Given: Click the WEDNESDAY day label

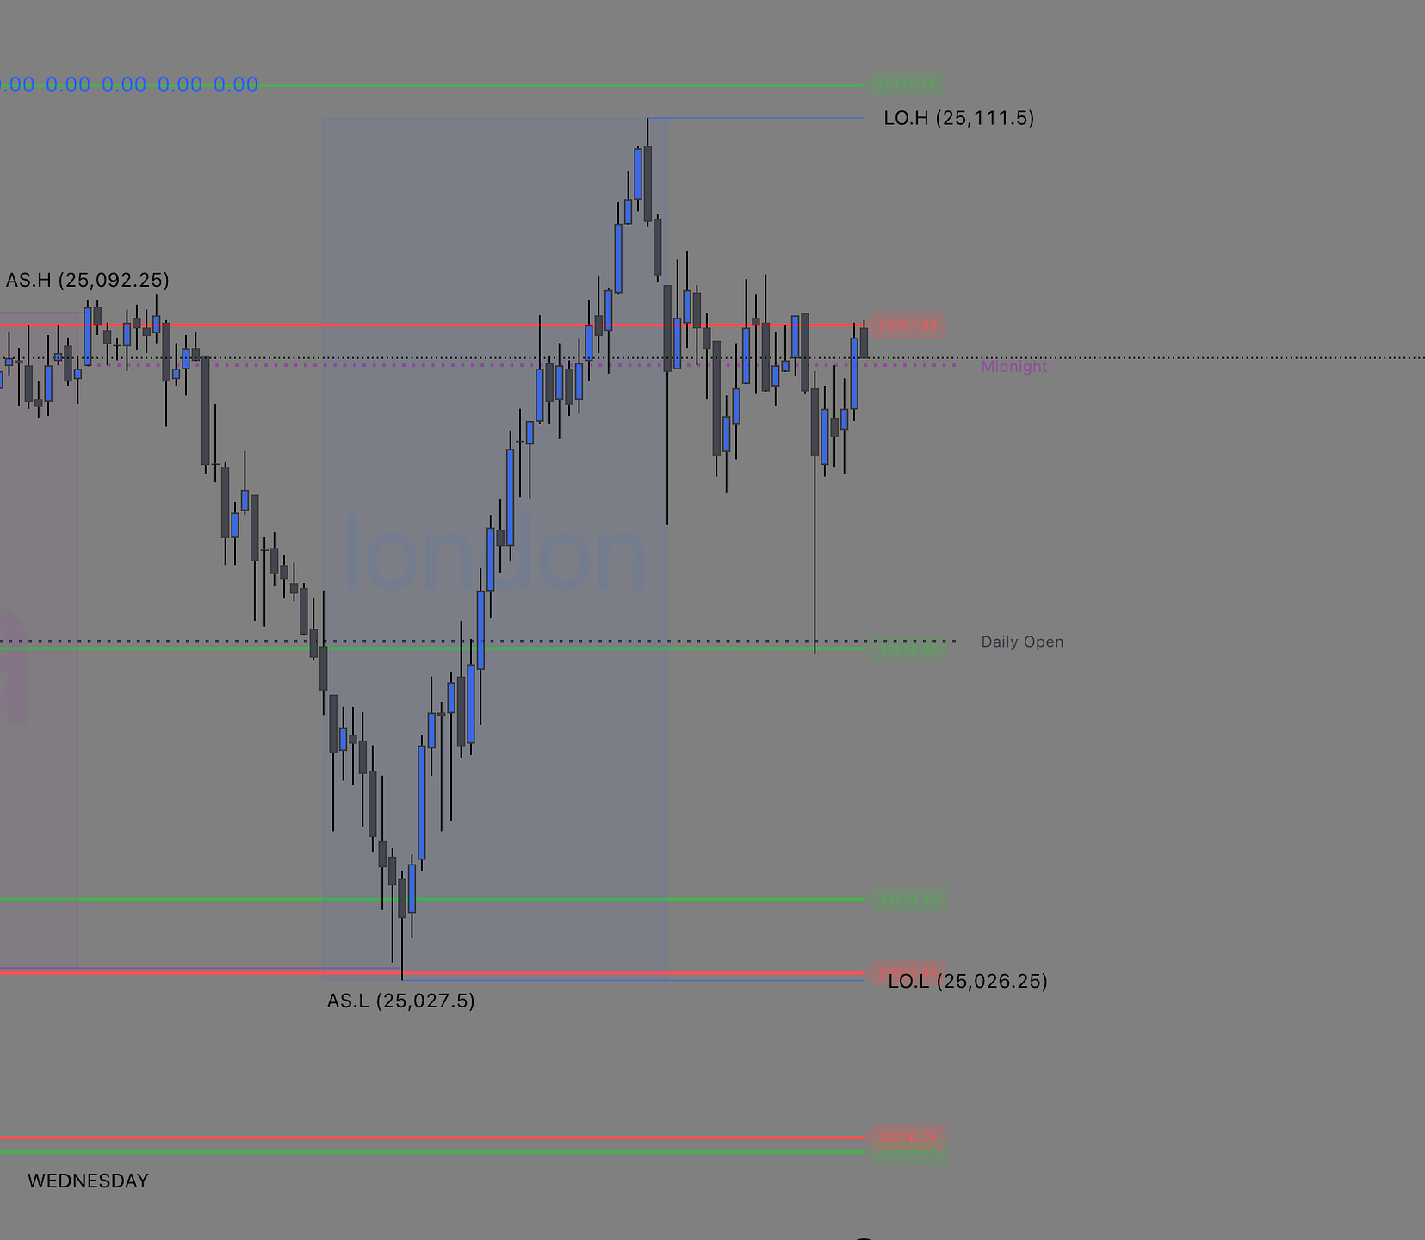Looking at the screenshot, I should click(x=88, y=1181).
